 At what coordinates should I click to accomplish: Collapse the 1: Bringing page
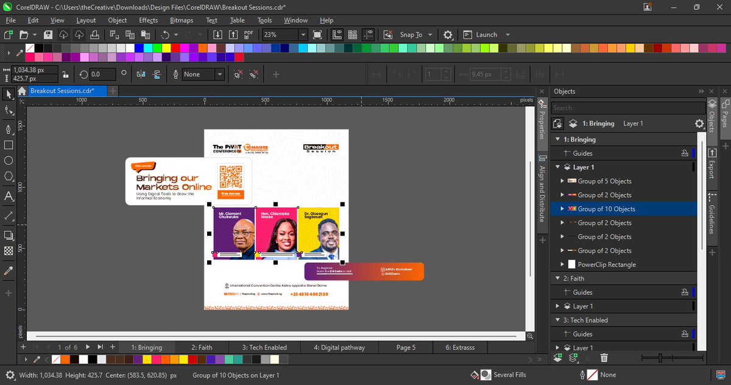[x=557, y=139]
